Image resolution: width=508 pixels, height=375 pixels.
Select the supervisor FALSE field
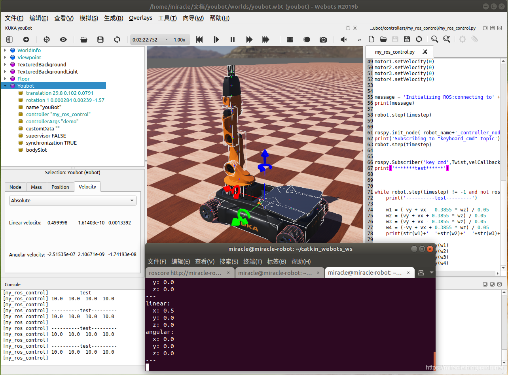46,136
